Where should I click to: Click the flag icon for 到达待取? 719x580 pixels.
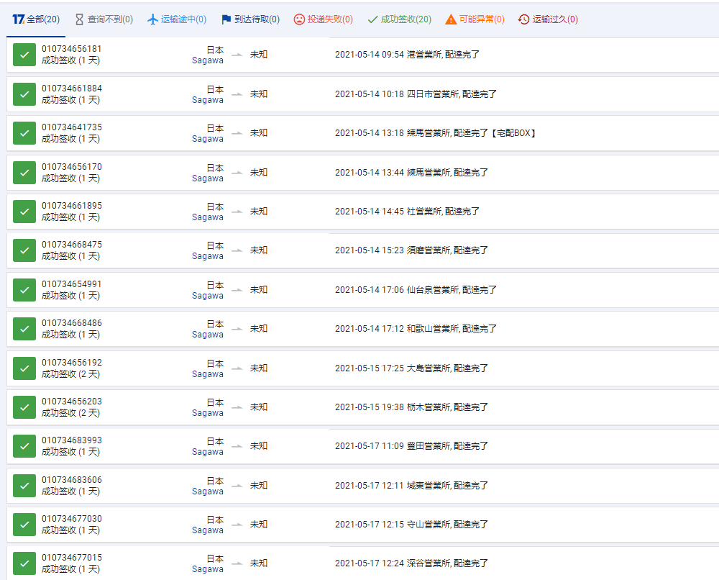pos(226,19)
